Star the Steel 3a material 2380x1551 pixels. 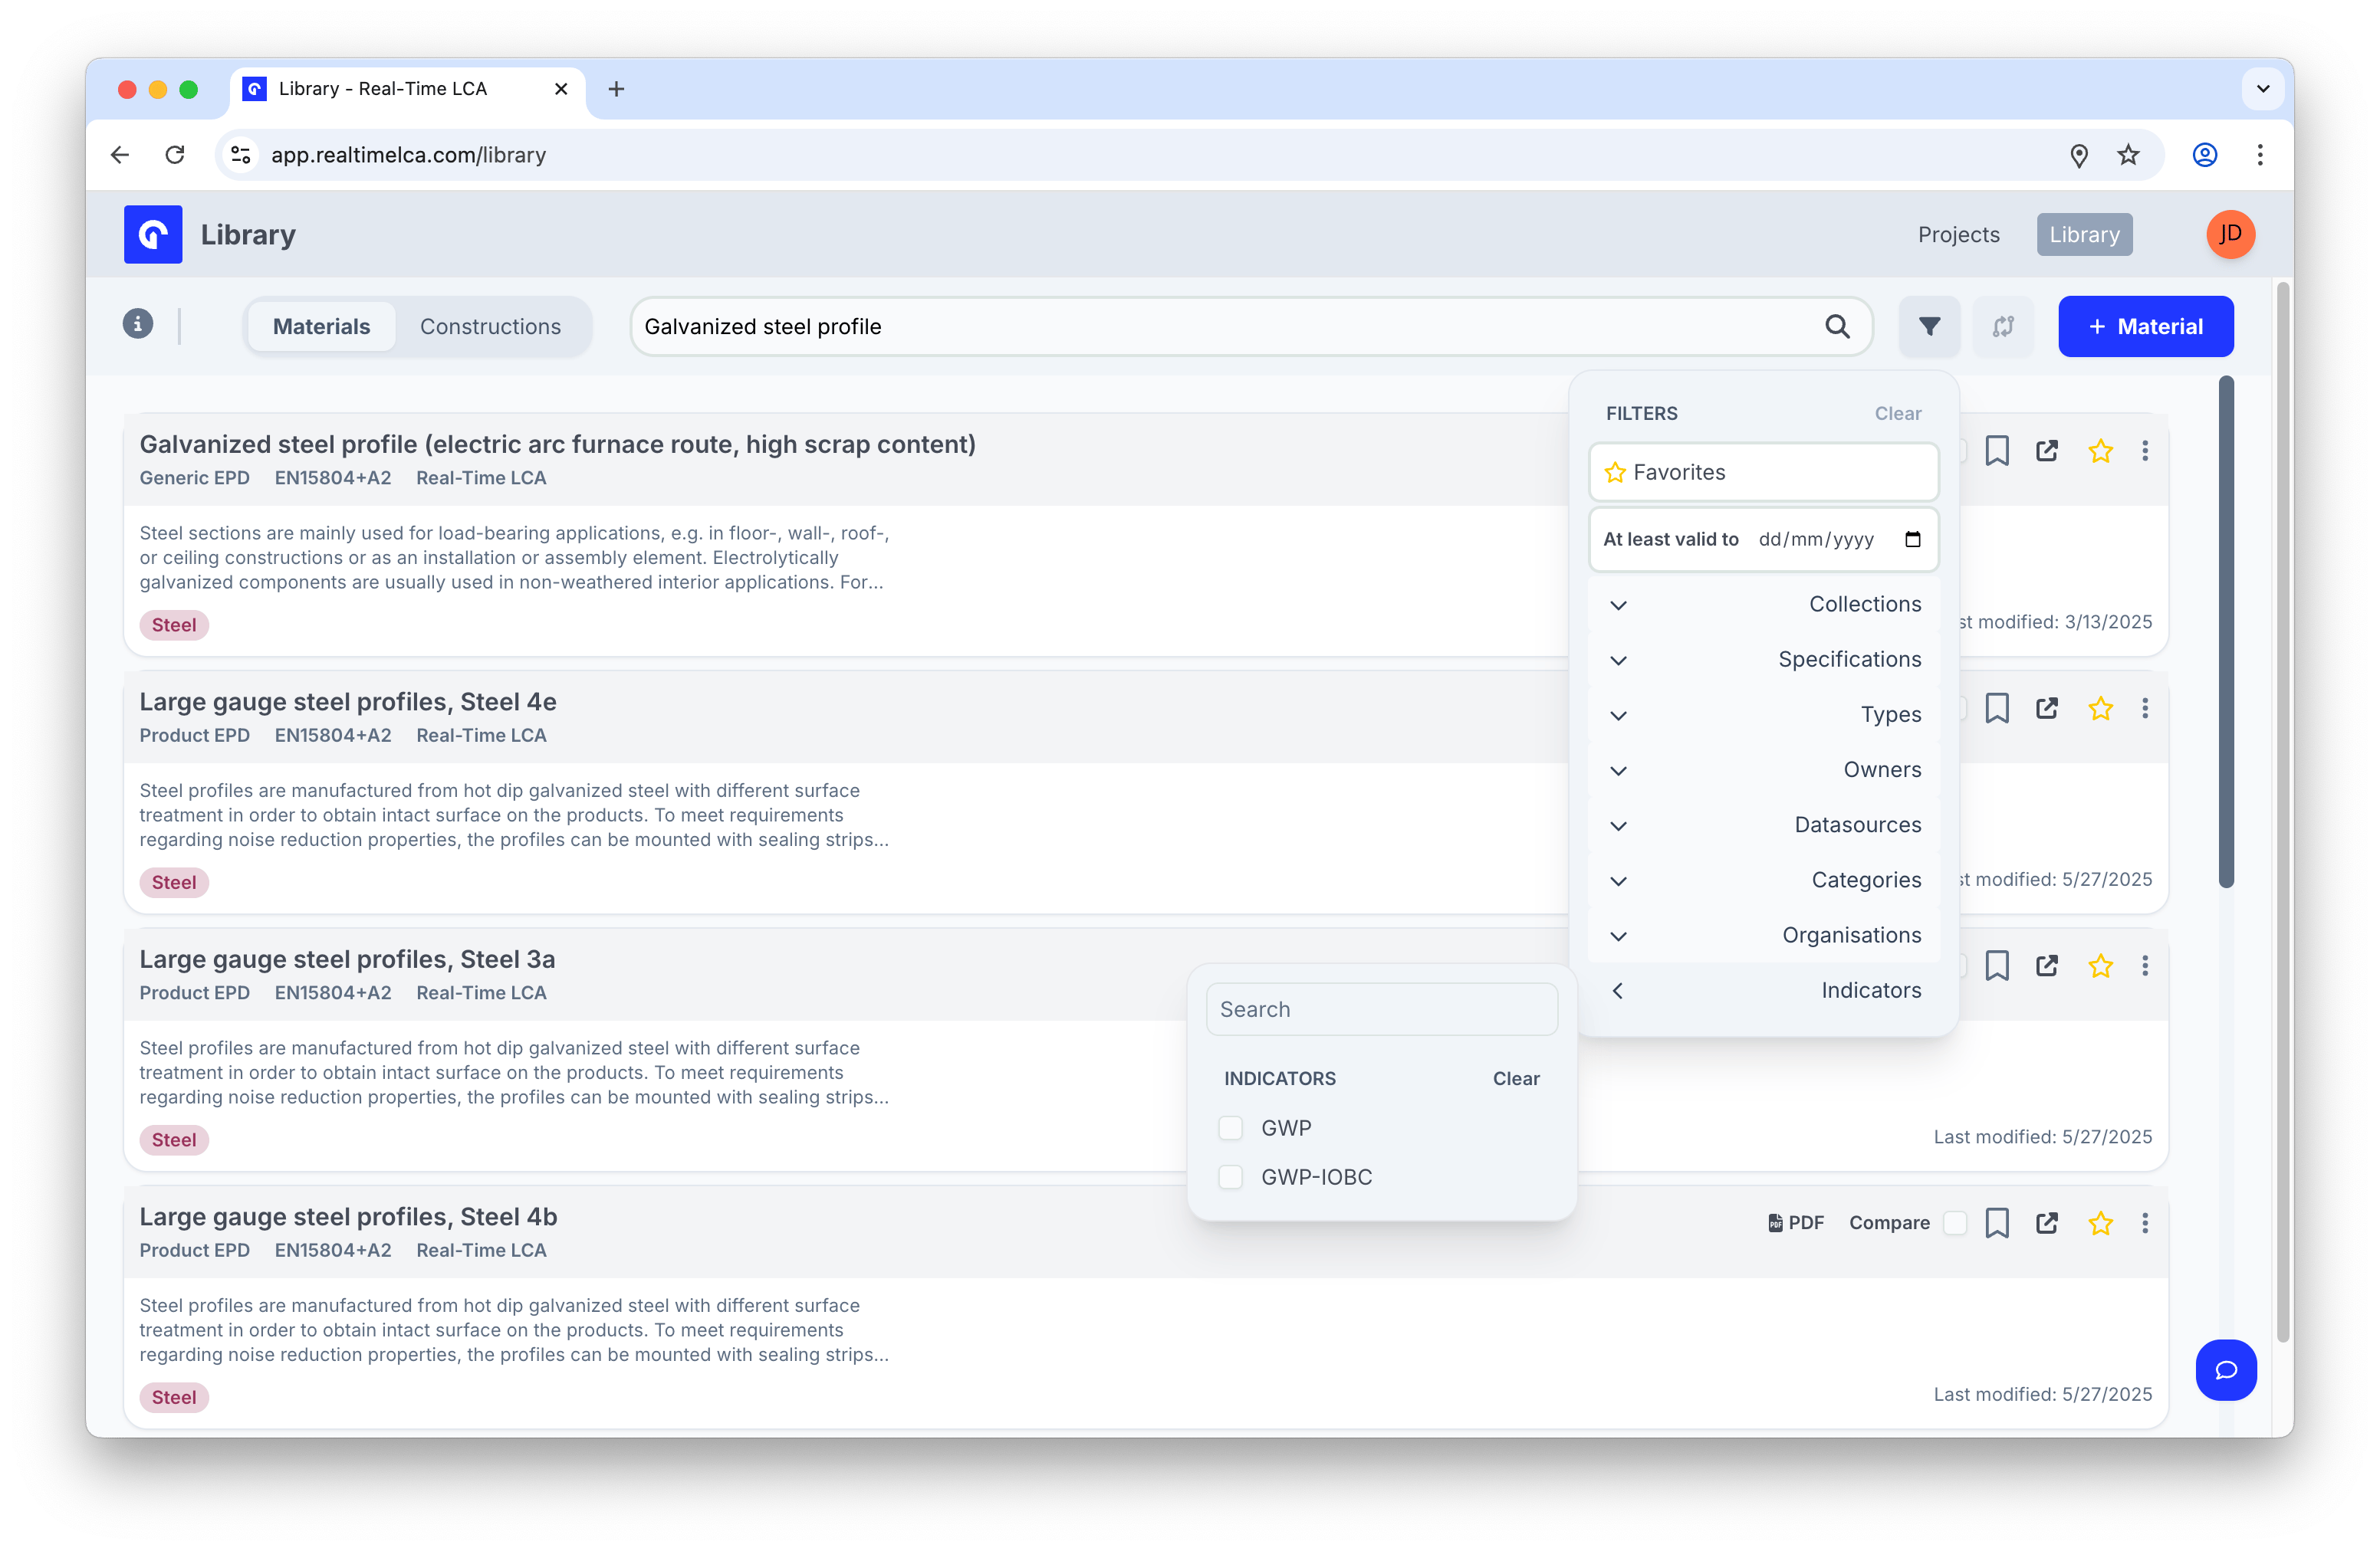coord(2100,966)
